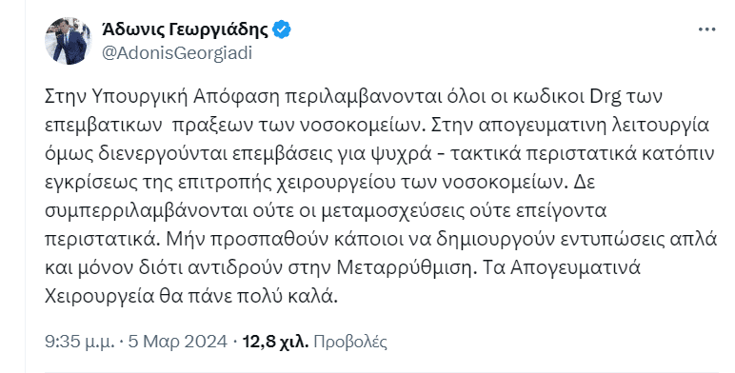Click the word επείγοντα in tweet
Image resolution: width=735 pixels, height=373 pixels.
560,211
